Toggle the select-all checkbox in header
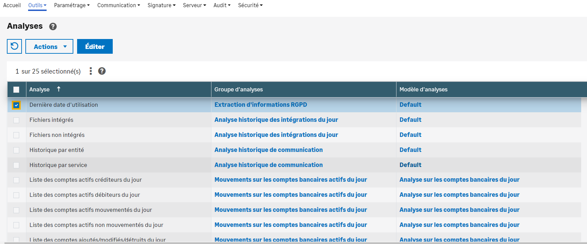The height and width of the screenshot is (244, 587). click(x=16, y=90)
